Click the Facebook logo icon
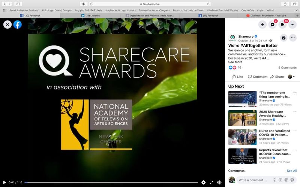 17,25
